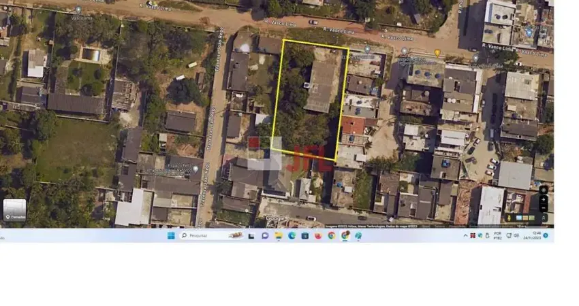Choose the green imagery thumbnail near Pegman
Screen dimensions: 579x306
(x=532, y=218)
